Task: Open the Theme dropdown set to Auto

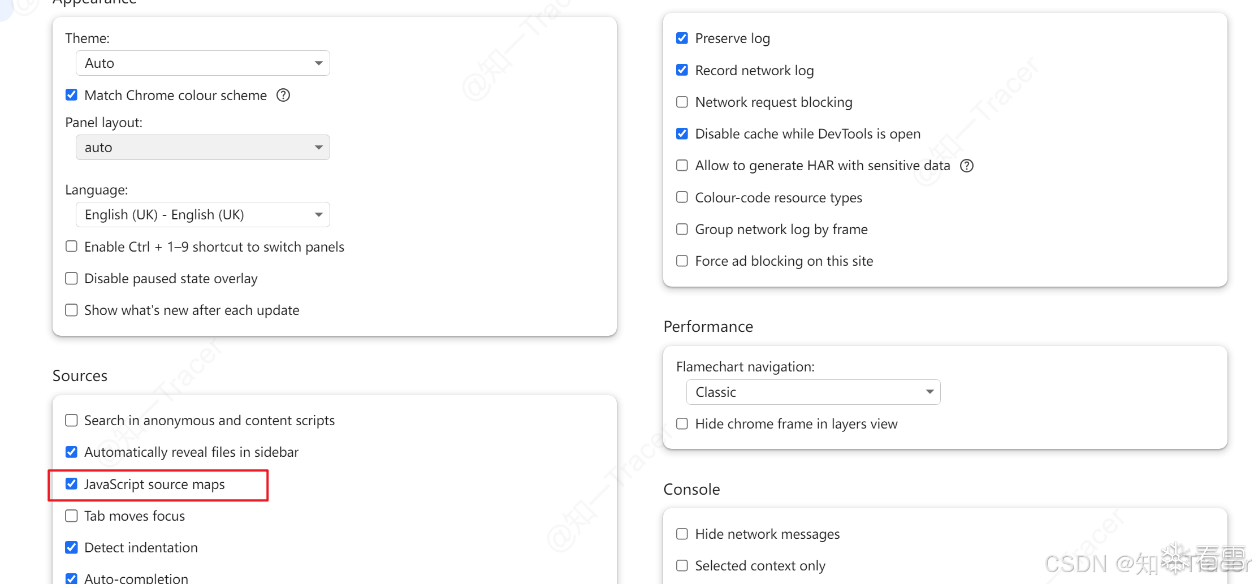Action: click(x=202, y=63)
